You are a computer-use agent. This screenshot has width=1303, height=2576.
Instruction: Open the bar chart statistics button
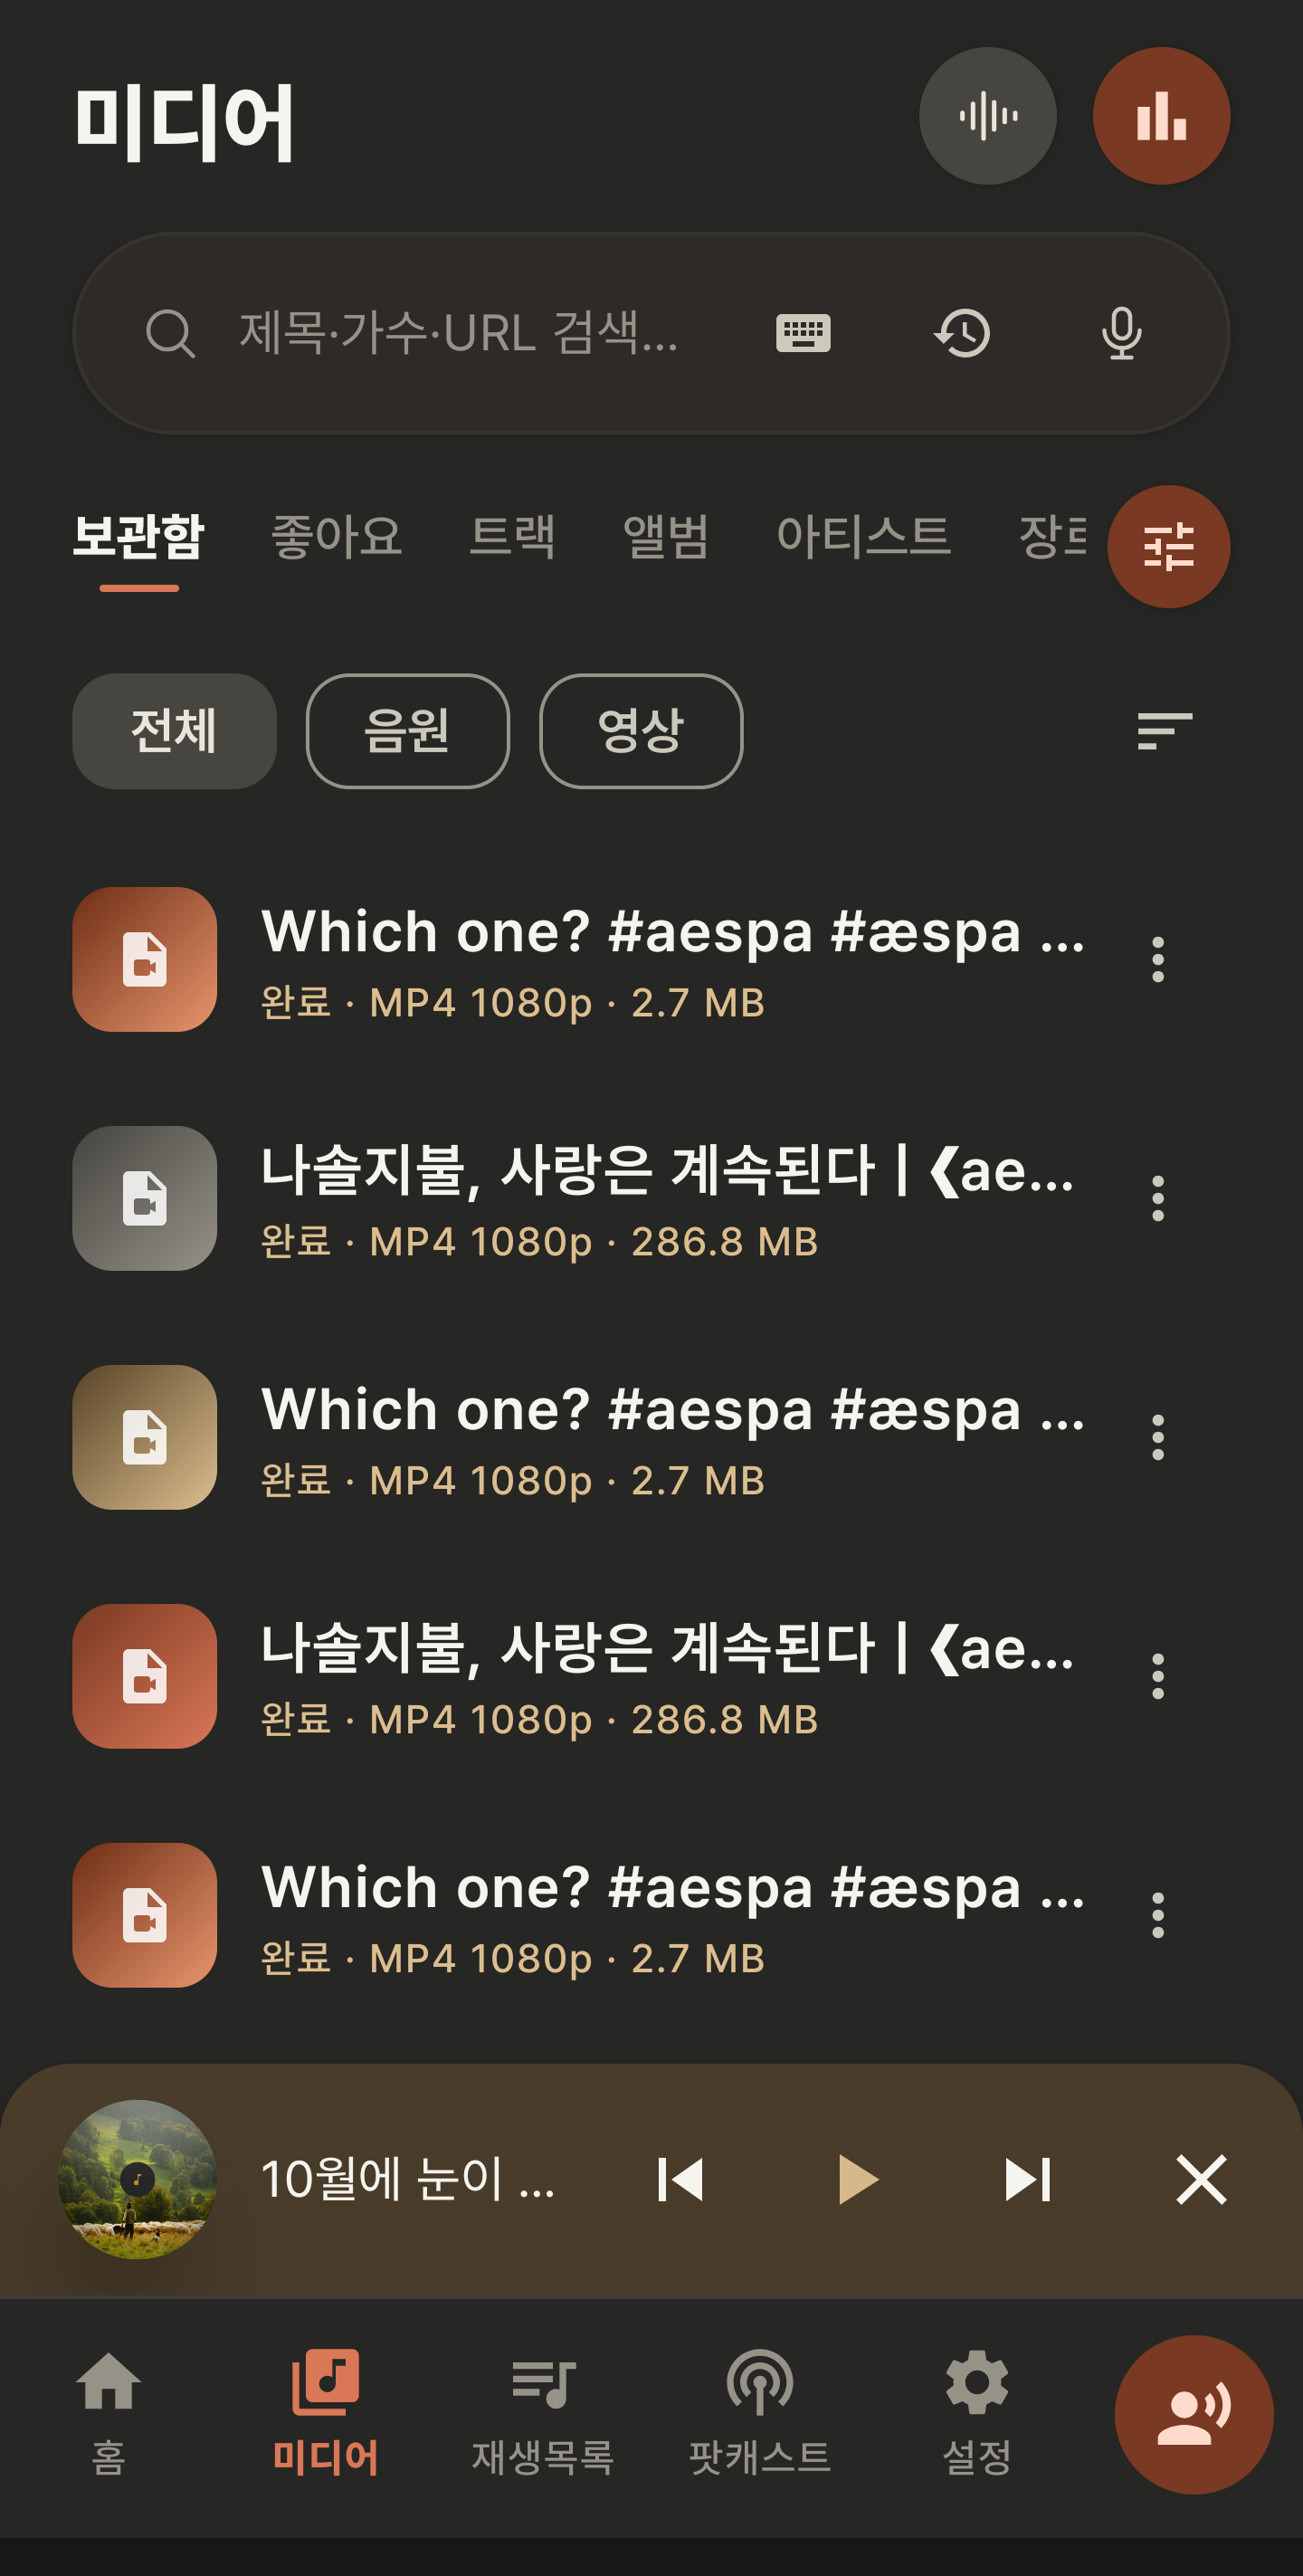tap(1161, 116)
